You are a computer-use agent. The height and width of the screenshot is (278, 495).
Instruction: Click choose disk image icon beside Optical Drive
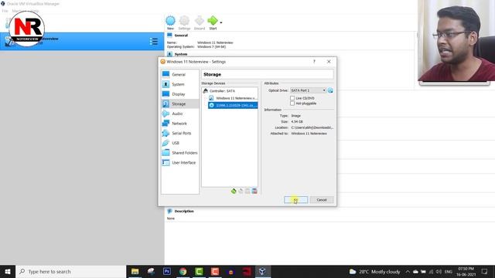tap(330, 90)
